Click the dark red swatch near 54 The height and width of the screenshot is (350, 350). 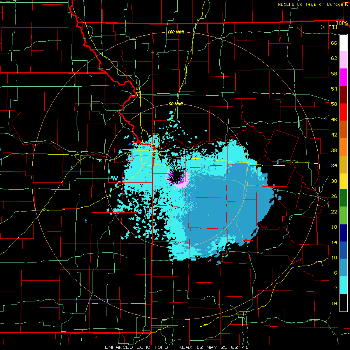343,95
